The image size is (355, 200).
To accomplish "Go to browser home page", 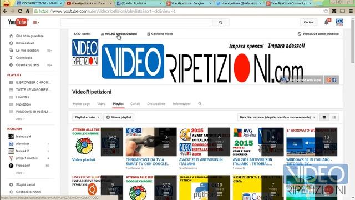I will [x=28, y=11].
